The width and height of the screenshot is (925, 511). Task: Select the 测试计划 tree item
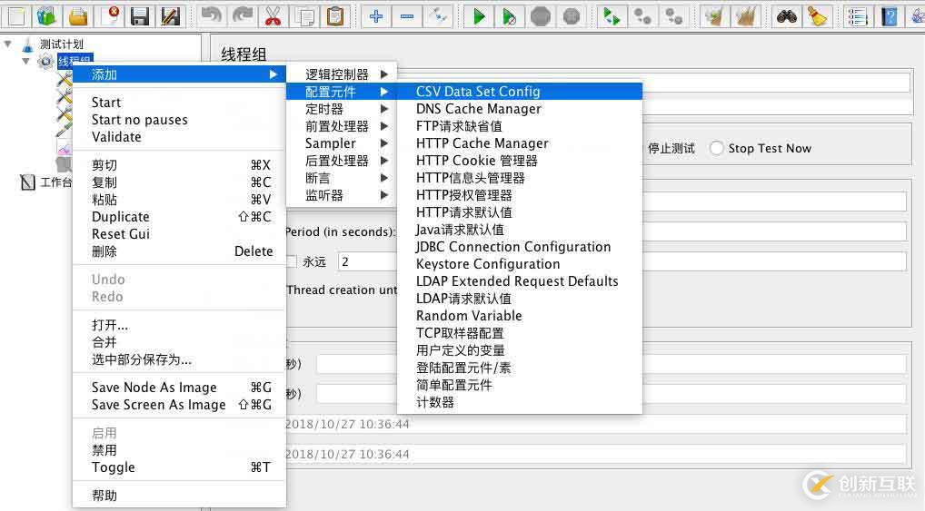coord(62,44)
